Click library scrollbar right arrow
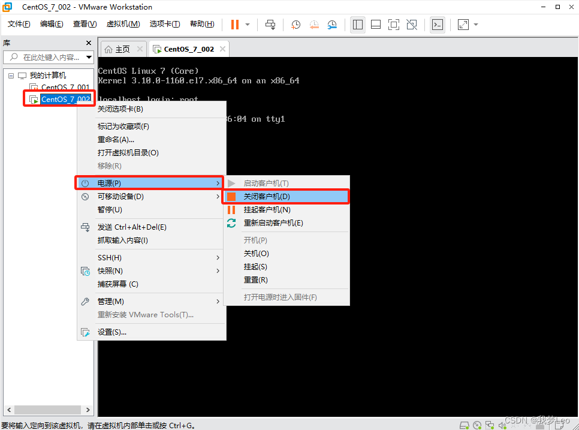Screen dimensions: 579x430 [x=88, y=410]
